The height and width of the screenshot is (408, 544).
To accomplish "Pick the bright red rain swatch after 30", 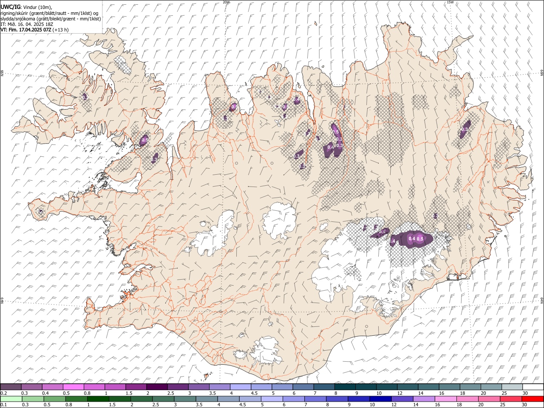I will point(533,399).
